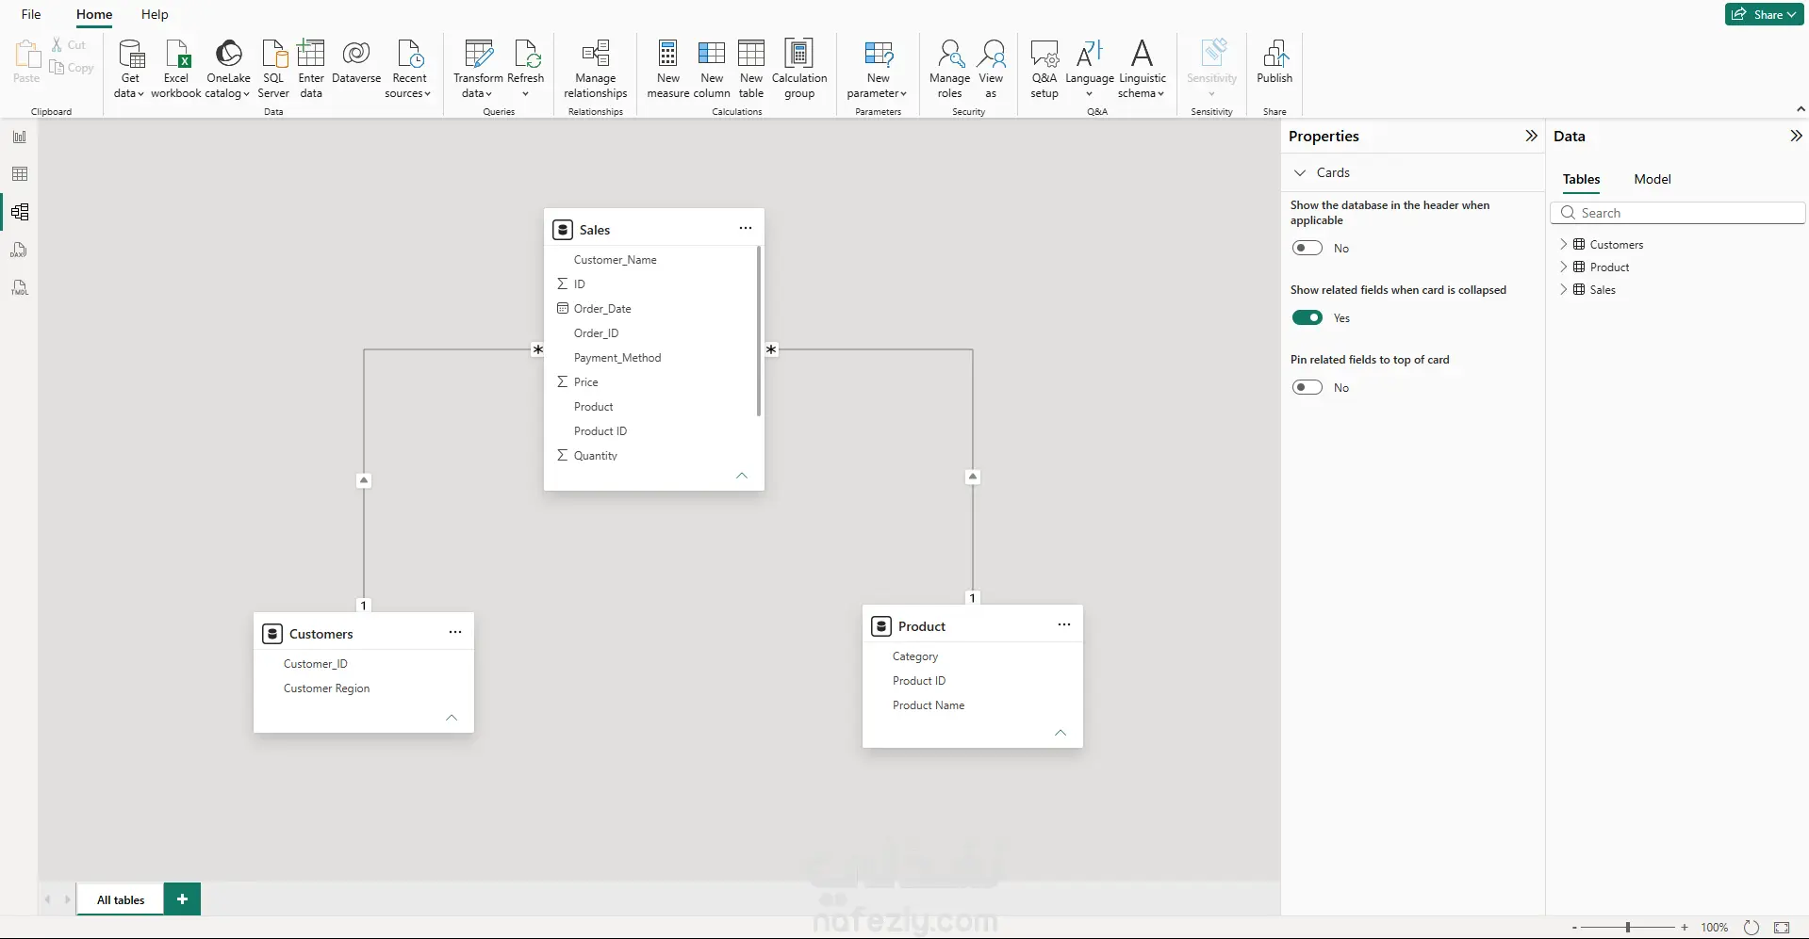Open Manage relationships dialog

[x=596, y=69]
